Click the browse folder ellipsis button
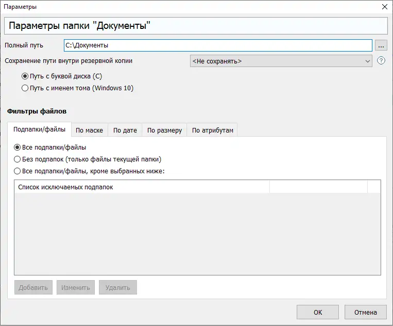This screenshot has width=393, height=326. click(381, 45)
